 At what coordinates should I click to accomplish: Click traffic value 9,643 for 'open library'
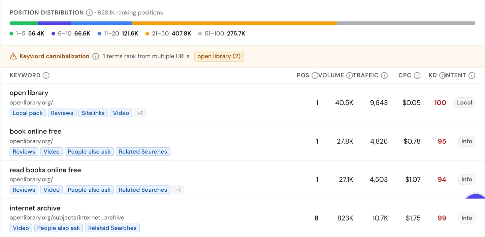click(379, 103)
